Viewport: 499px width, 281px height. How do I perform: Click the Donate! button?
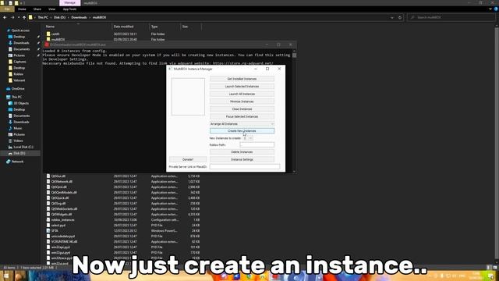[188, 159]
